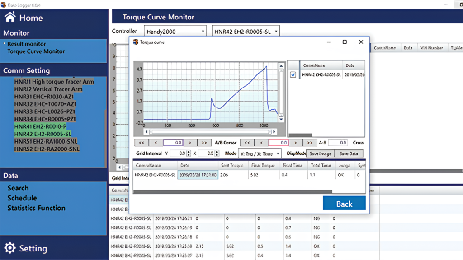This screenshot has width=463, height=260.
Task: Open the Mode Y: Trq / X: Time dropdown
Action: (x=260, y=153)
